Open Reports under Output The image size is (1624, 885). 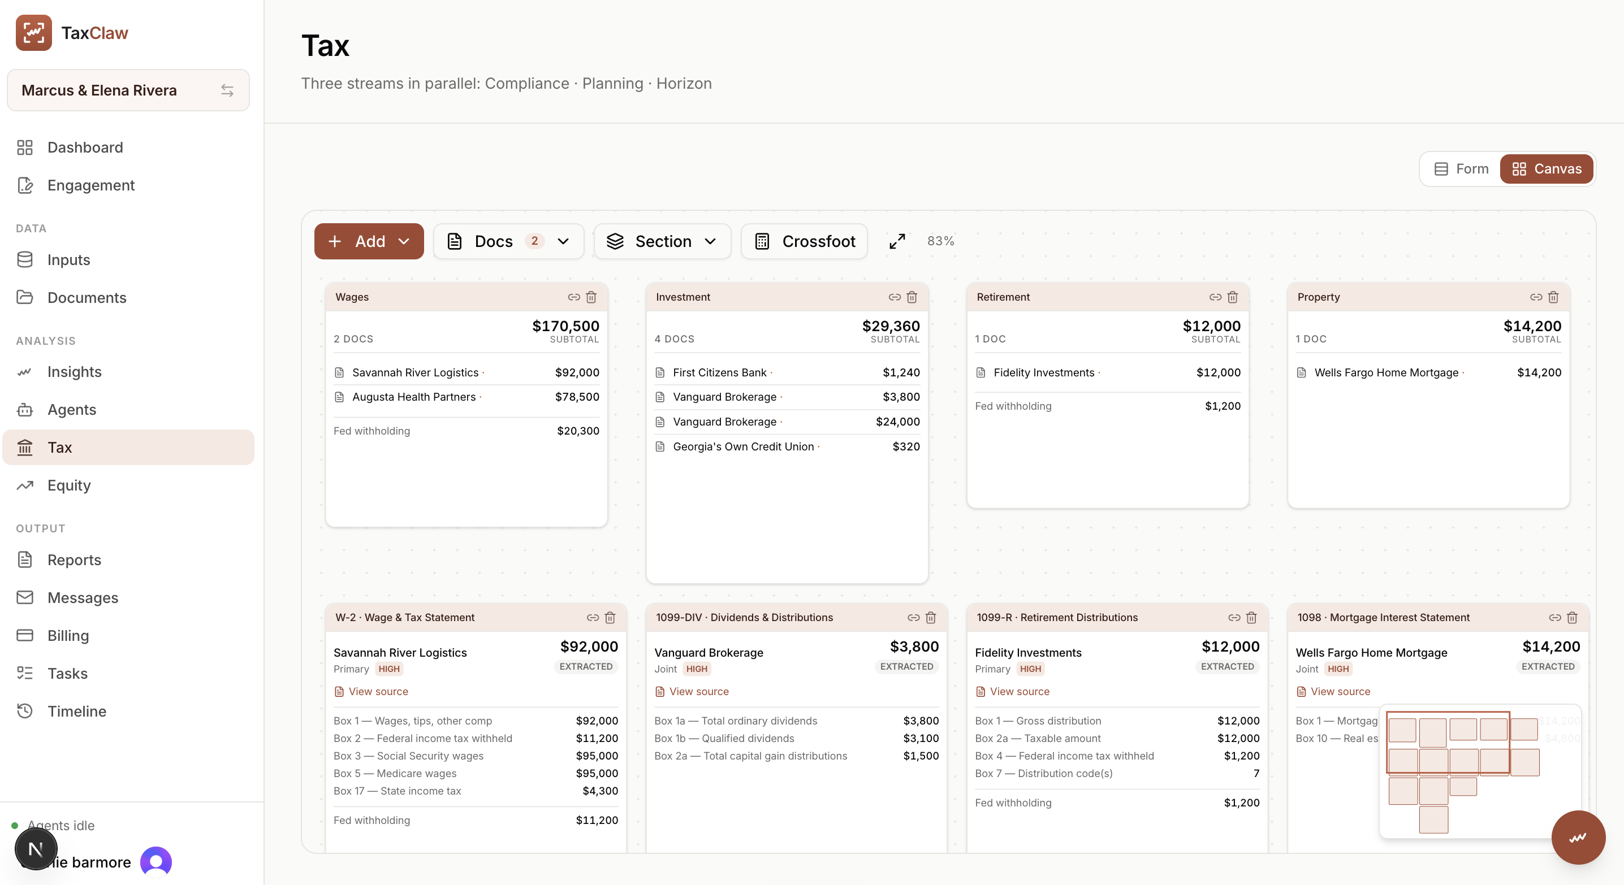pos(128,559)
